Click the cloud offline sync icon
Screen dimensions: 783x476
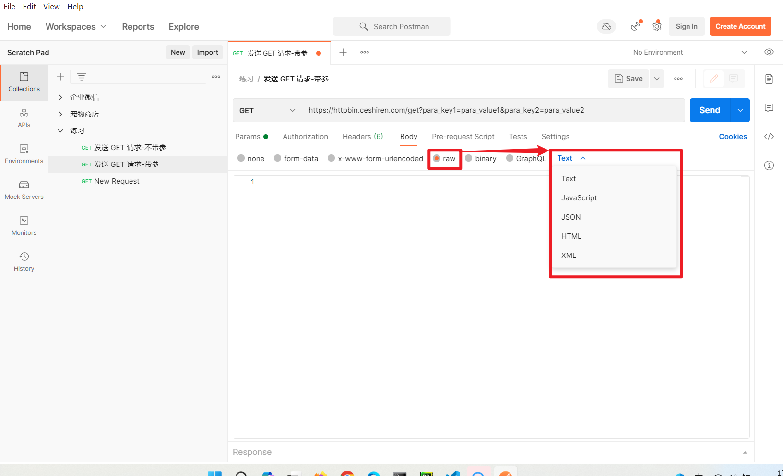[x=606, y=26]
